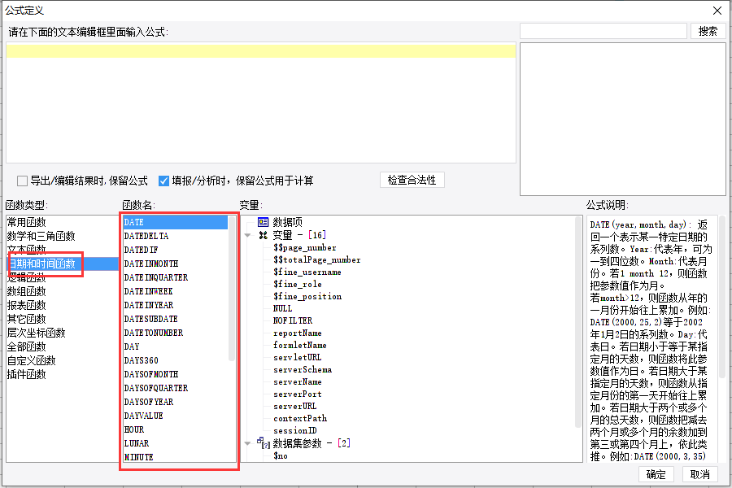Viewport: 732px width, 488px height.
Task: Click the 数据集参数 parameters icon
Action: point(264,442)
